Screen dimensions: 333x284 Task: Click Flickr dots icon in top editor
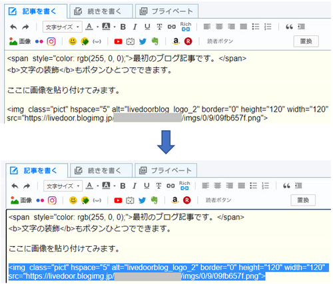click(39, 41)
